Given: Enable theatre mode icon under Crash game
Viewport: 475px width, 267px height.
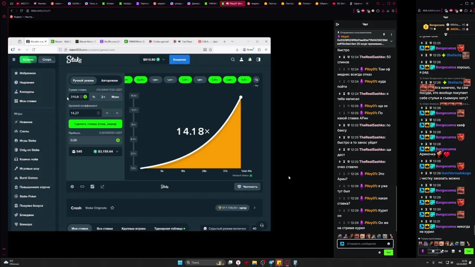Looking at the screenshot, I should (x=82, y=187).
